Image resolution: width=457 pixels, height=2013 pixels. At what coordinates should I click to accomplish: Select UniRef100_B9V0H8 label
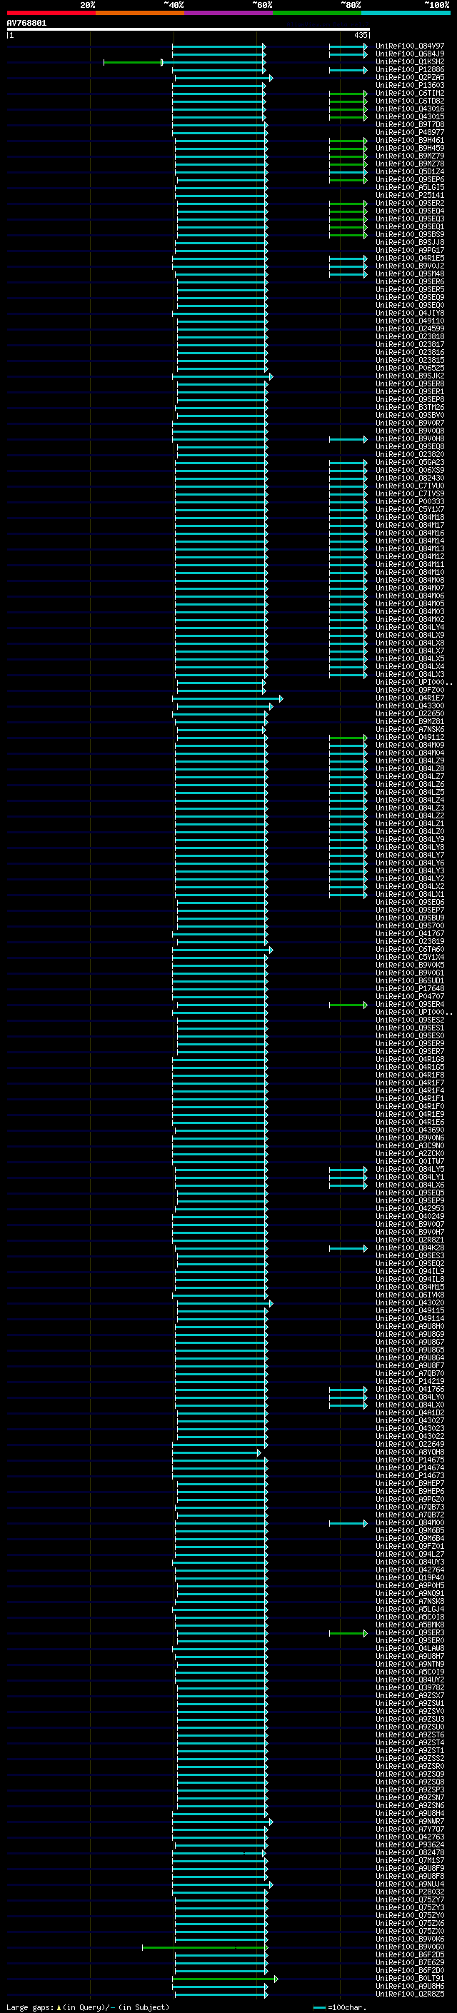(410, 438)
